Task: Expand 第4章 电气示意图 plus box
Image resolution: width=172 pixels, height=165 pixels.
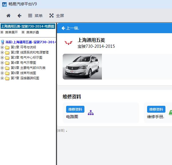Action: (x=2, y=63)
